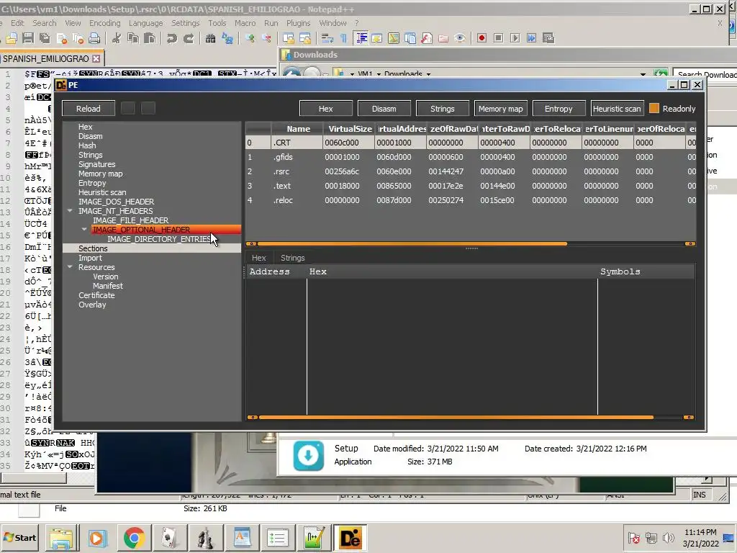Click Heuristic scan button in PE top bar
This screenshot has width=737, height=553.
pos(617,109)
